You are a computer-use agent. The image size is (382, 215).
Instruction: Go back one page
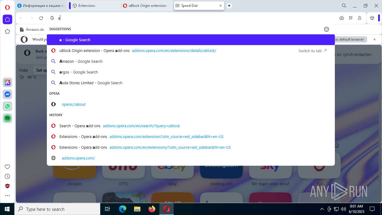[21, 18]
